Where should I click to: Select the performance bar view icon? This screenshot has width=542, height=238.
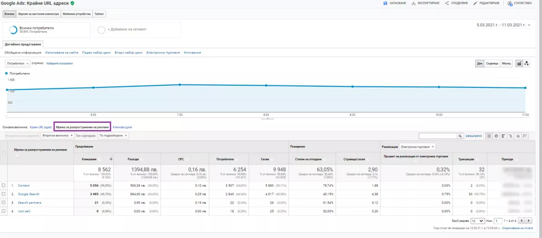tap(504, 136)
